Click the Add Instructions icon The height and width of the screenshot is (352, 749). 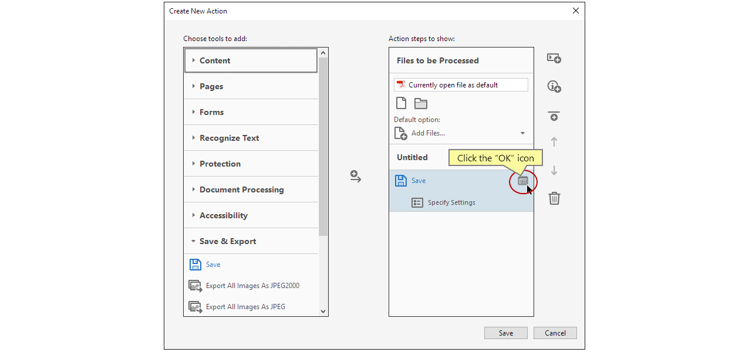pos(554,87)
